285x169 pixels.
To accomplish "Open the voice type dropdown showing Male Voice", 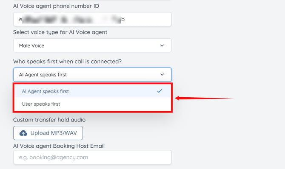I will pyautogui.click(x=92, y=45).
